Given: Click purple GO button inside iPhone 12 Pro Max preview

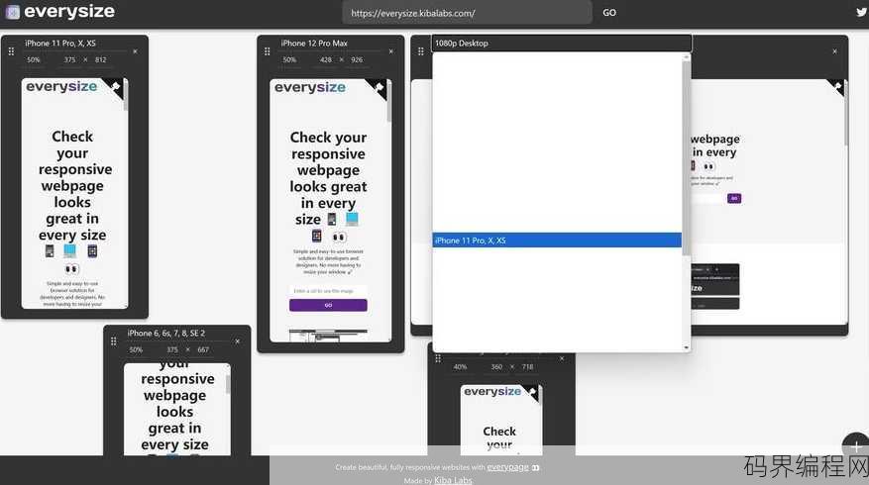Looking at the screenshot, I should pos(328,305).
